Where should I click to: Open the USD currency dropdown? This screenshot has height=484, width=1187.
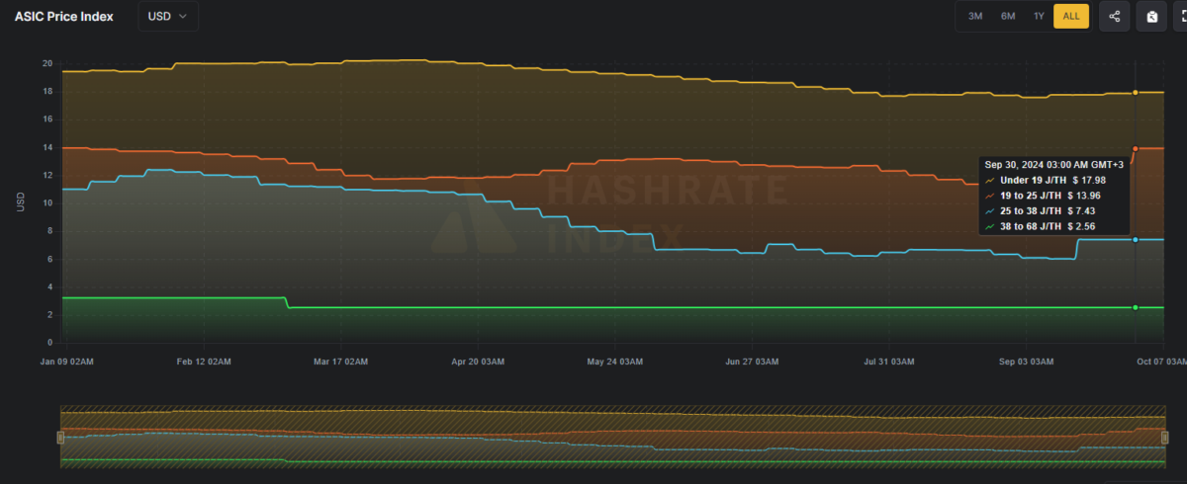(x=168, y=16)
